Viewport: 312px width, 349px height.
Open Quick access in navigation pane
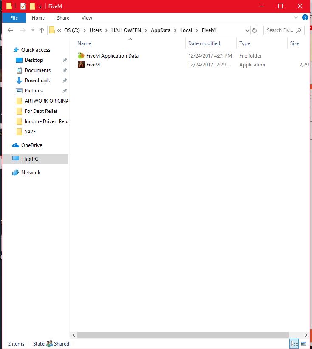(36, 50)
